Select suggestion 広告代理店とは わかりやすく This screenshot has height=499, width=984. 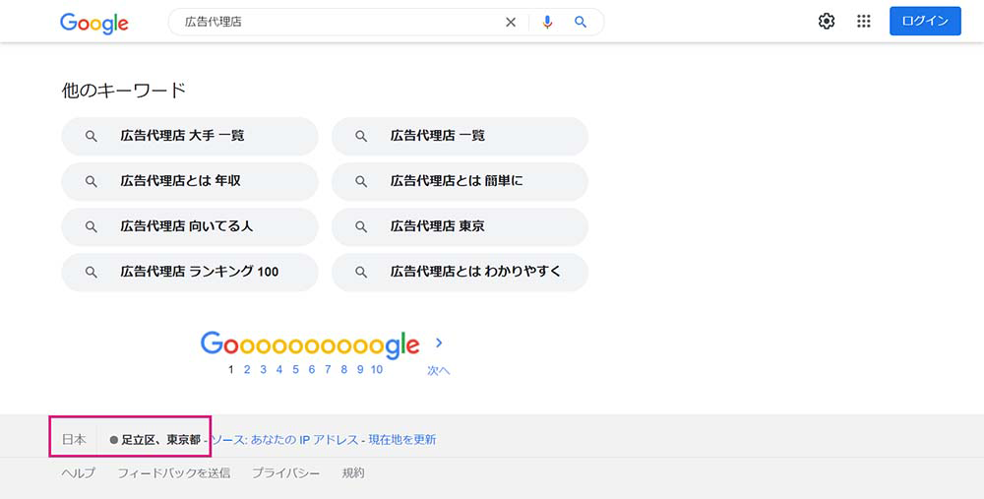[460, 273]
